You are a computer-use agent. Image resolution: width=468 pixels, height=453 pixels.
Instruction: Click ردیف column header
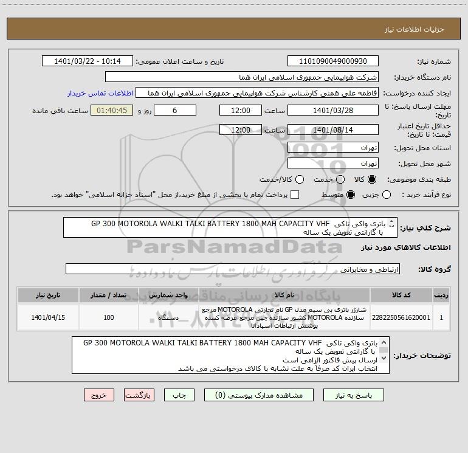click(441, 296)
